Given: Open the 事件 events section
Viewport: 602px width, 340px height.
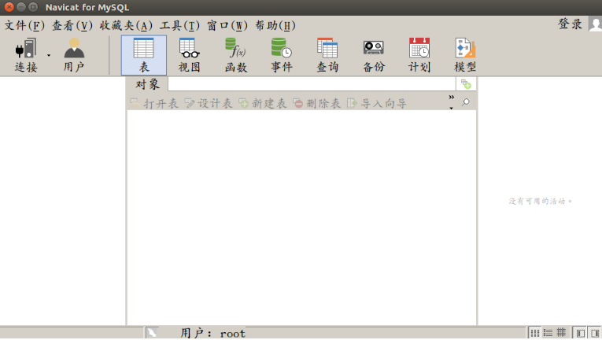Looking at the screenshot, I should pos(282,55).
